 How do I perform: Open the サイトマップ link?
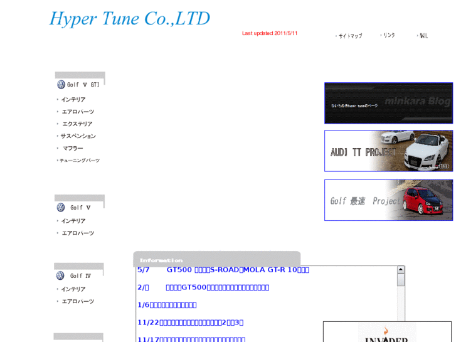coord(350,36)
